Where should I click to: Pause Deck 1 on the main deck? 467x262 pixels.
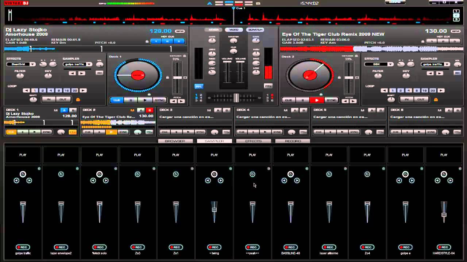(x=131, y=100)
